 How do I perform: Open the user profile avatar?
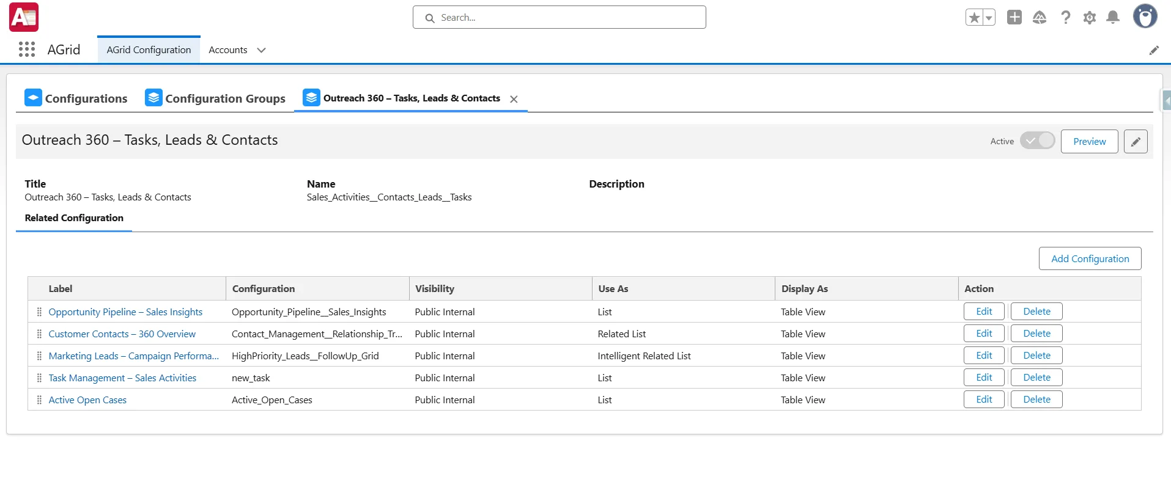(x=1145, y=16)
